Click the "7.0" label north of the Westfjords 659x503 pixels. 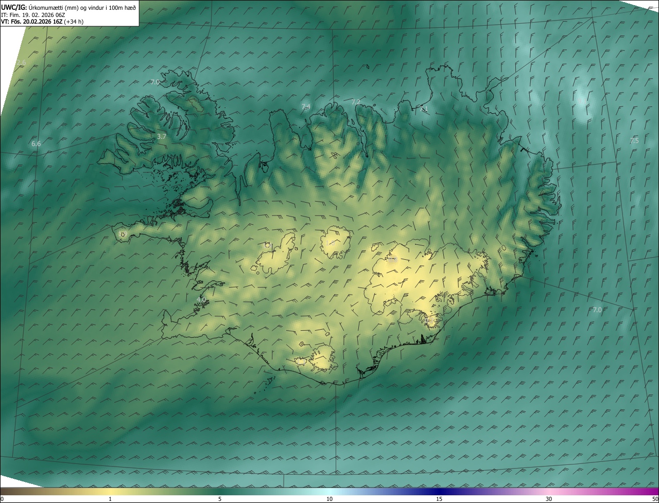point(155,82)
